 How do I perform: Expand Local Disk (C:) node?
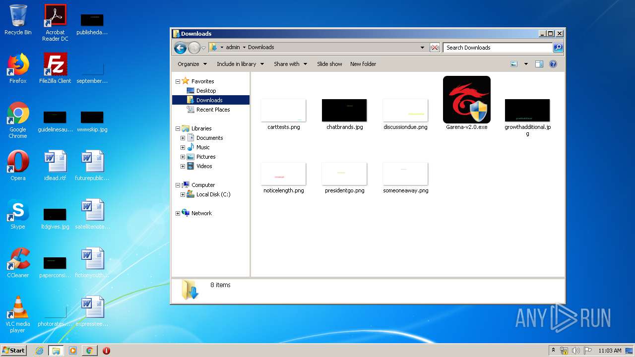tap(183, 194)
